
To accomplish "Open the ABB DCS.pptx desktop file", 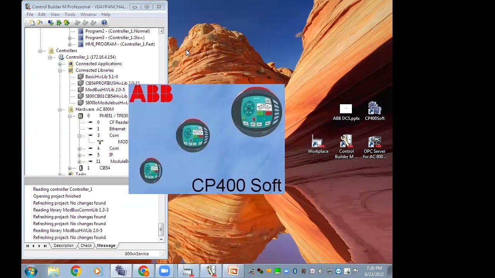I will [x=346, y=112].
